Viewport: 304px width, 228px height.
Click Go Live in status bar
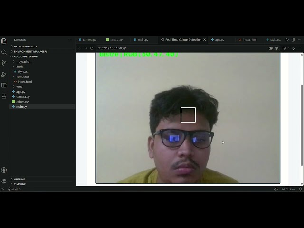[288, 189]
